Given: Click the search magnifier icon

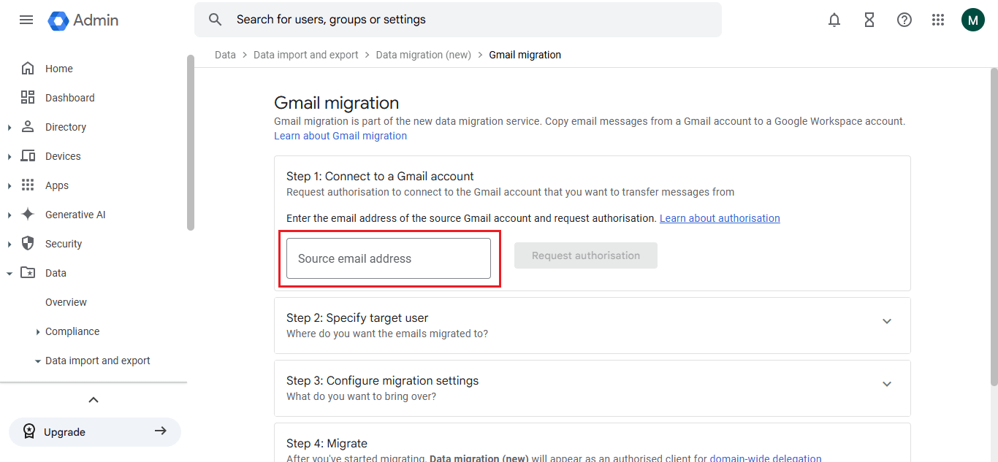Looking at the screenshot, I should (x=215, y=20).
